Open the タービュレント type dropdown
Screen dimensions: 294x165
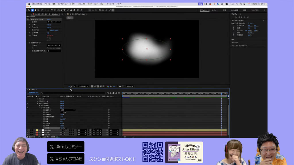(54, 22)
